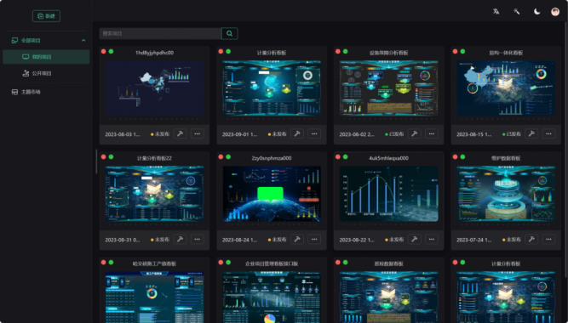The image size is (568, 323).
Task: Click the 新建 new project button
Action: (46, 16)
